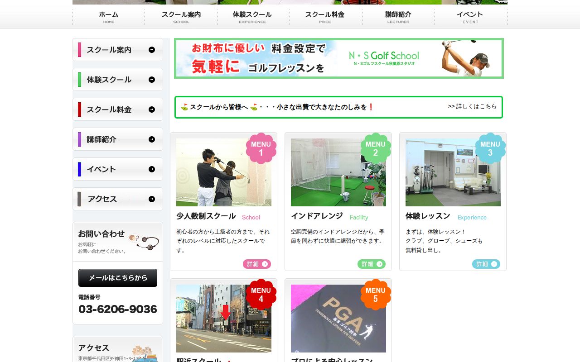Click the arrow icon on sidebar イベント
580x362 pixels.
point(152,169)
